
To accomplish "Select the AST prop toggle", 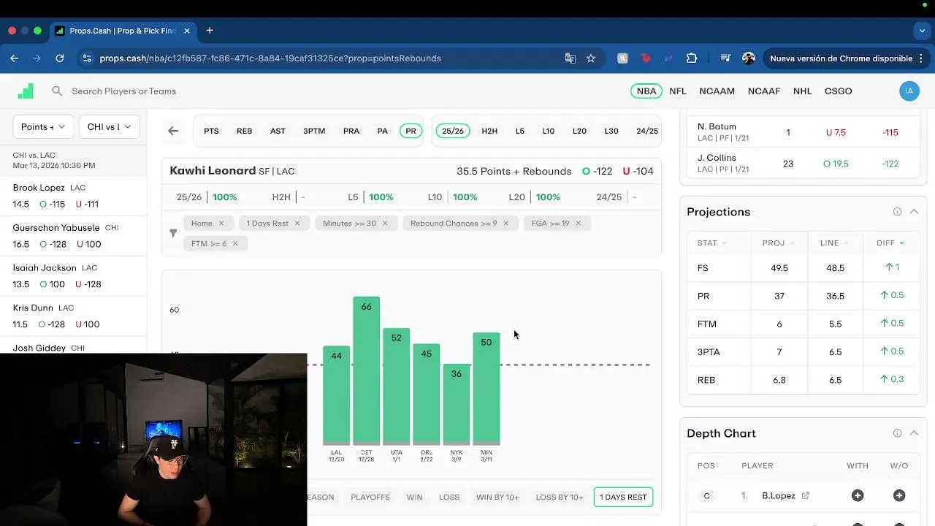I will [x=278, y=131].
